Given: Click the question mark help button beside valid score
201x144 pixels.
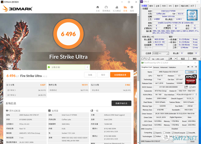Looking at the screenshot, I should pos(87,67).
